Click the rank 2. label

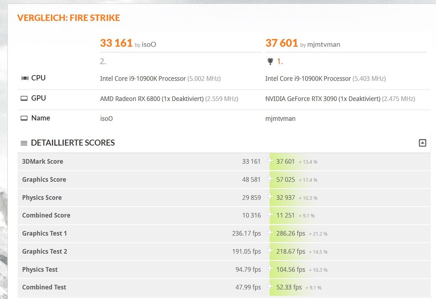coord(103,62)
